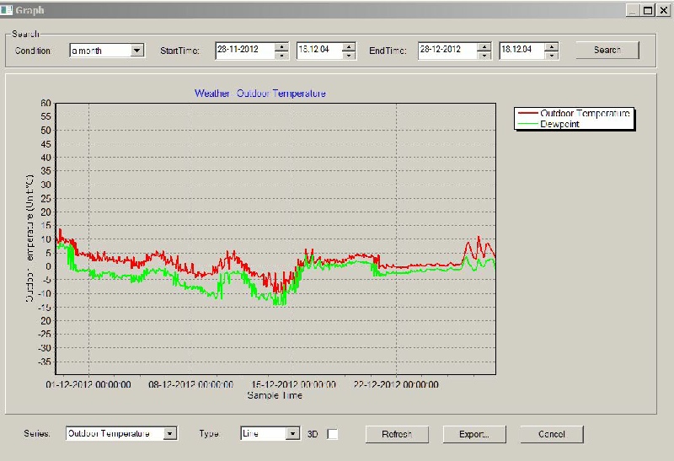Click the Export button

click(473, 434)
